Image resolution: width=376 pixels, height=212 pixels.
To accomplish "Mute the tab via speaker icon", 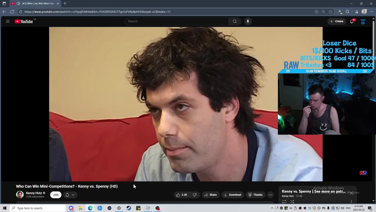I will 18,4.
